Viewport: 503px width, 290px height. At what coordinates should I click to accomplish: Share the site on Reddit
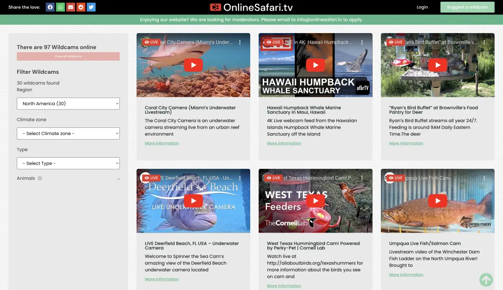tap(81, 7)
